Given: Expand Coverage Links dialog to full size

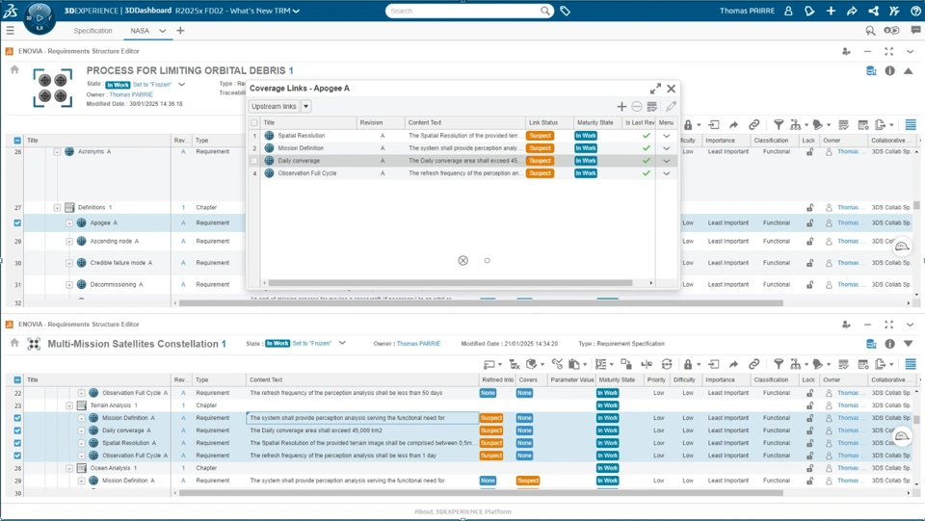Looking at the screenshot, I should click(x=655, y=89).
